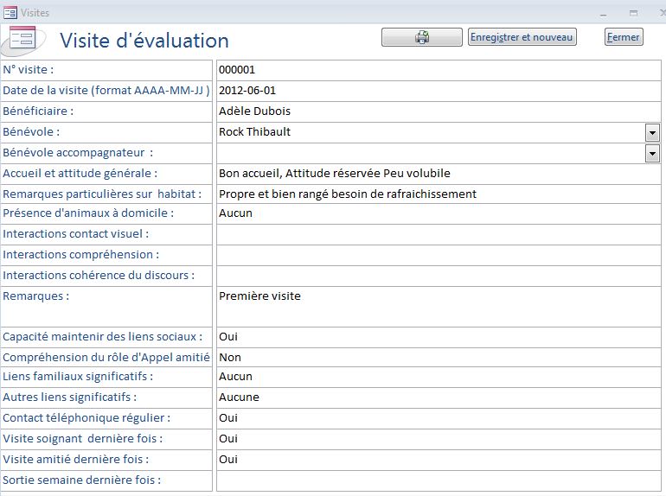Click the form logo beside Visite d'évaluation
The image size is (666, 496).
point(24,41)
